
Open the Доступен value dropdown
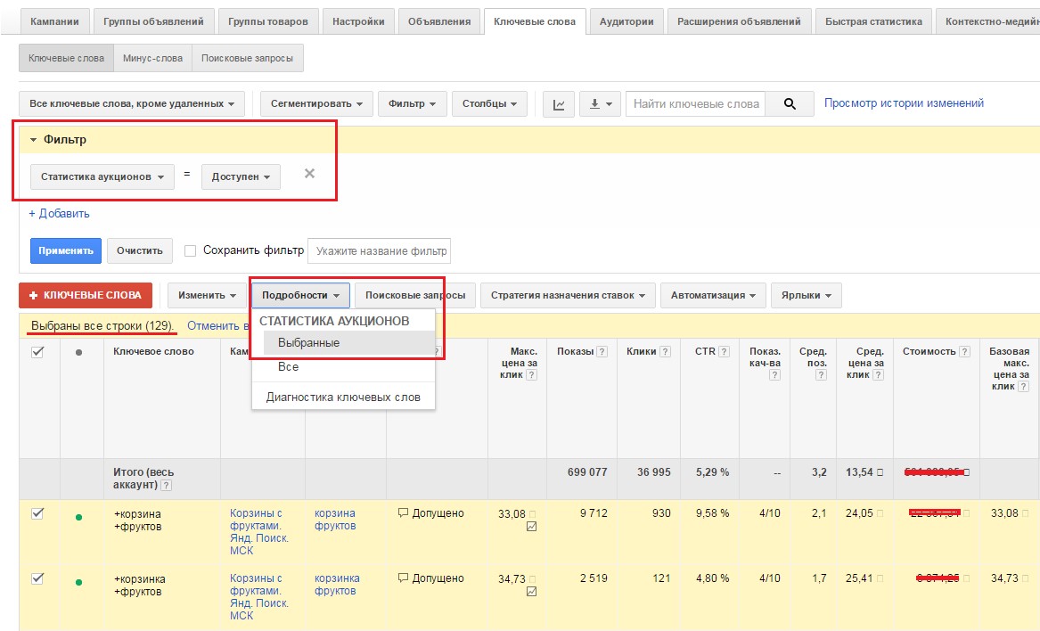click(x=241, y=177)
